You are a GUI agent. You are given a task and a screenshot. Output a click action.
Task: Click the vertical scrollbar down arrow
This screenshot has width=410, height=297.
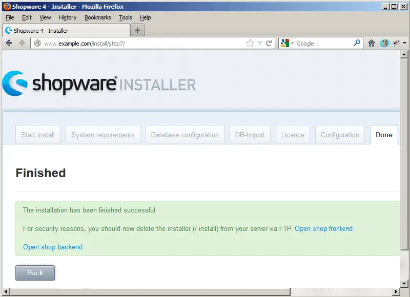404,283
